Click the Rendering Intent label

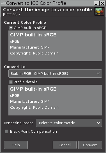point(19,123)
